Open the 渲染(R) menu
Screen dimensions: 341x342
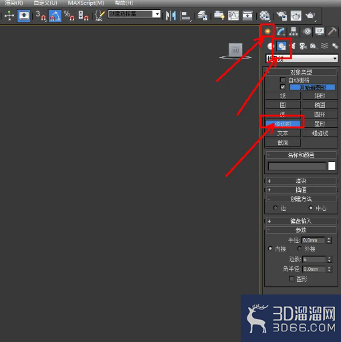click(14, 3)
